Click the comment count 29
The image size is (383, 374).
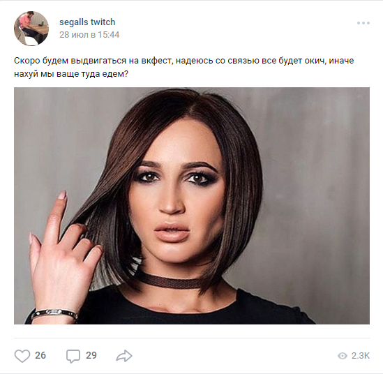91,355
